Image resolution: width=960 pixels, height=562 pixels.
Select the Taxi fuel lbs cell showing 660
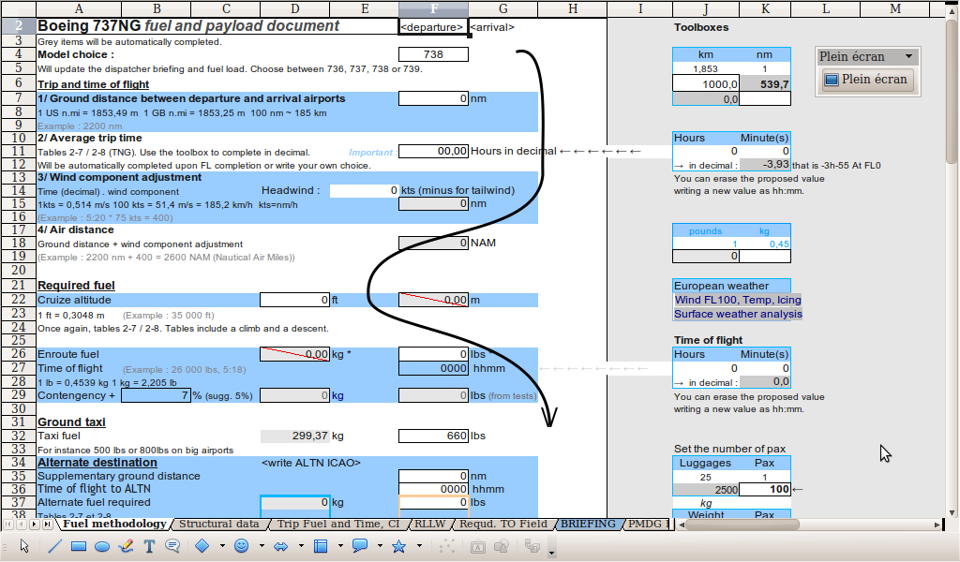pos(433,436)
